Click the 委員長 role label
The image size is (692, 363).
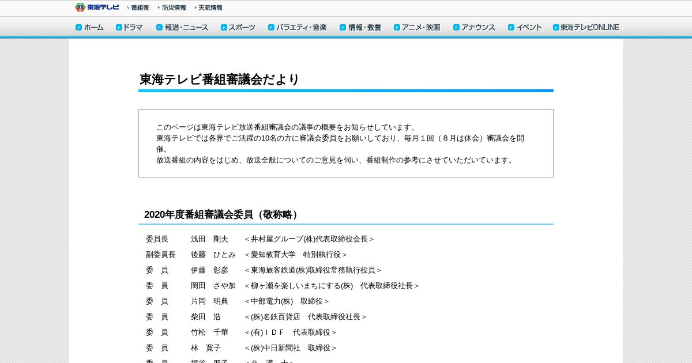(x=157, y=239)
